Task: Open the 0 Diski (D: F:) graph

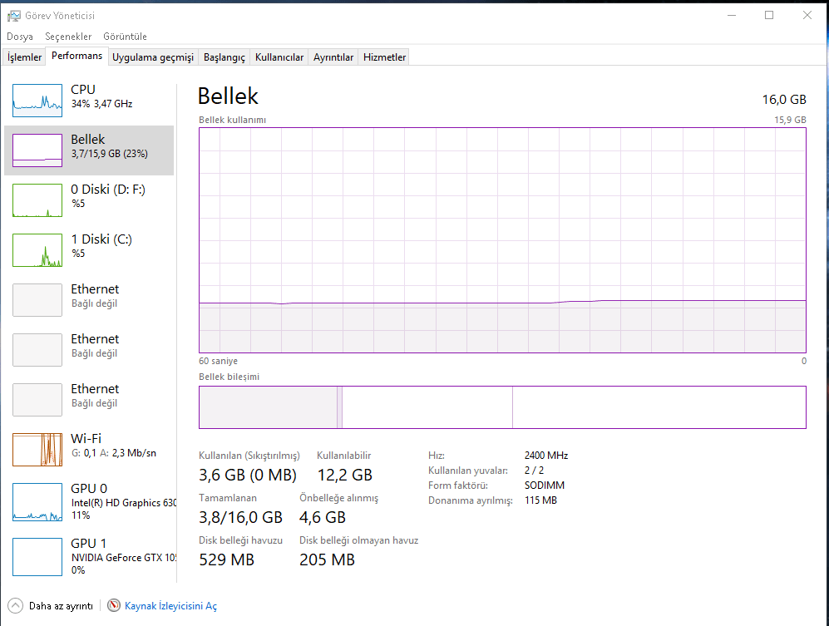Action: (37, 200)
